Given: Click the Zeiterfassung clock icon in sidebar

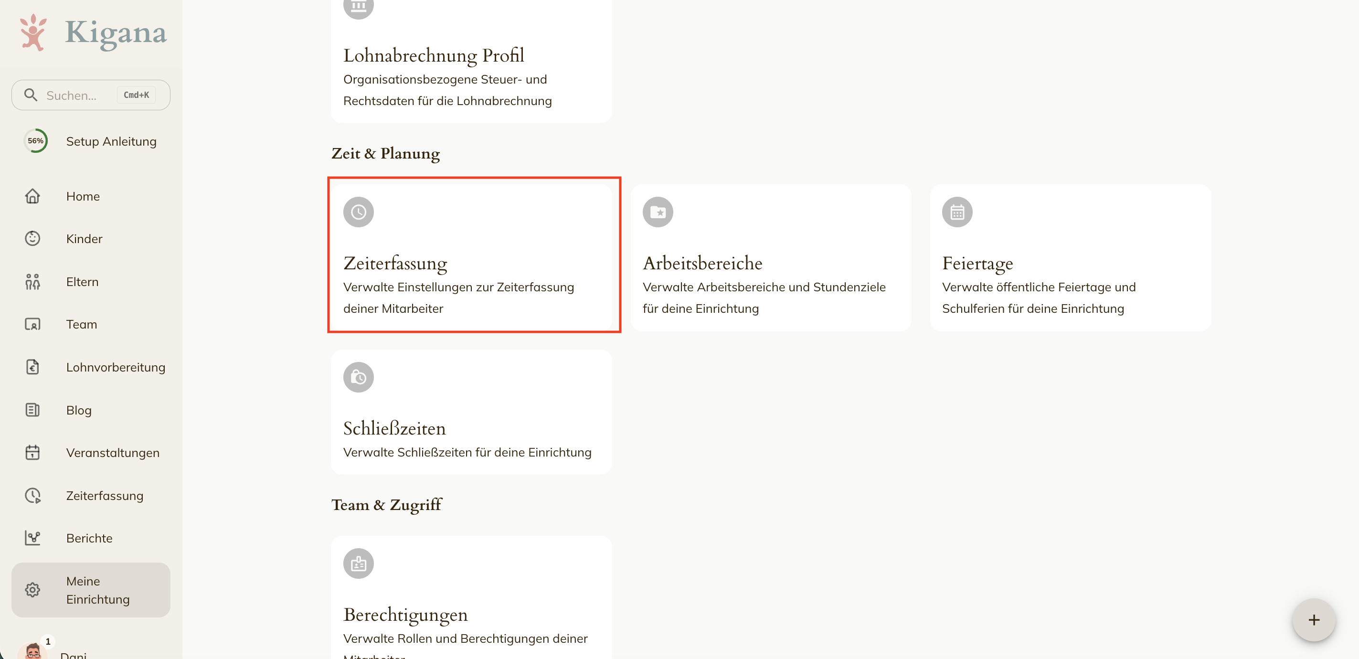Looking at the screenshot, I should [x=32, y=495].
